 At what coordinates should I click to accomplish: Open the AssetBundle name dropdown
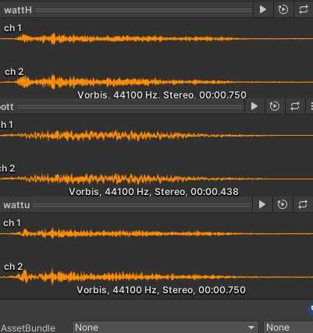[x=165, y=328]
